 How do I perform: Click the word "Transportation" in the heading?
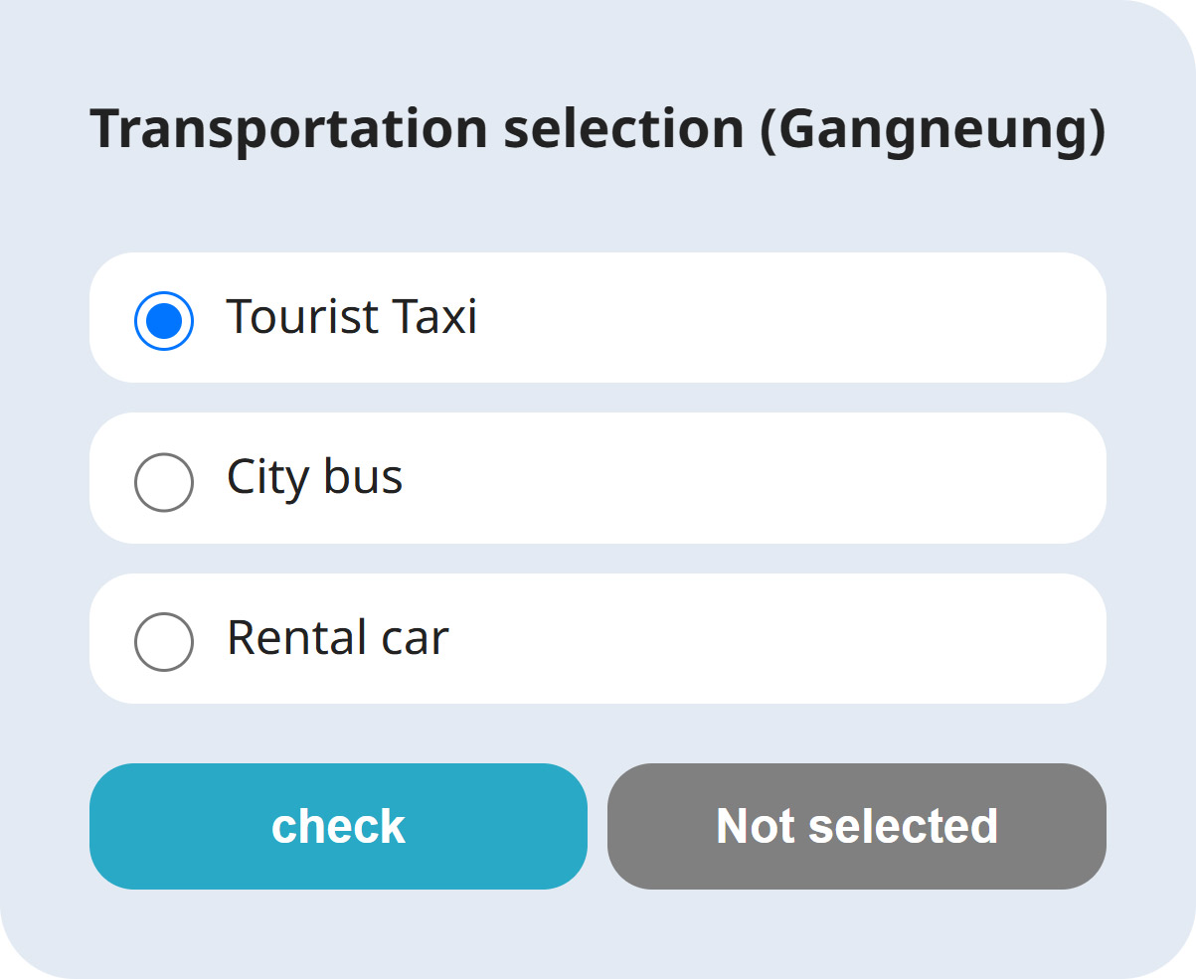(x=289, y=128)
